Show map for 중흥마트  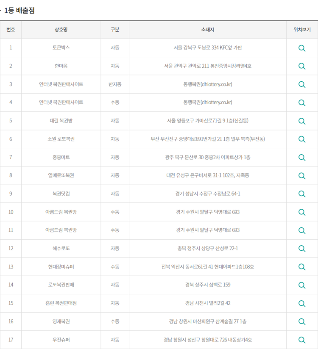(x=302, y=158)
